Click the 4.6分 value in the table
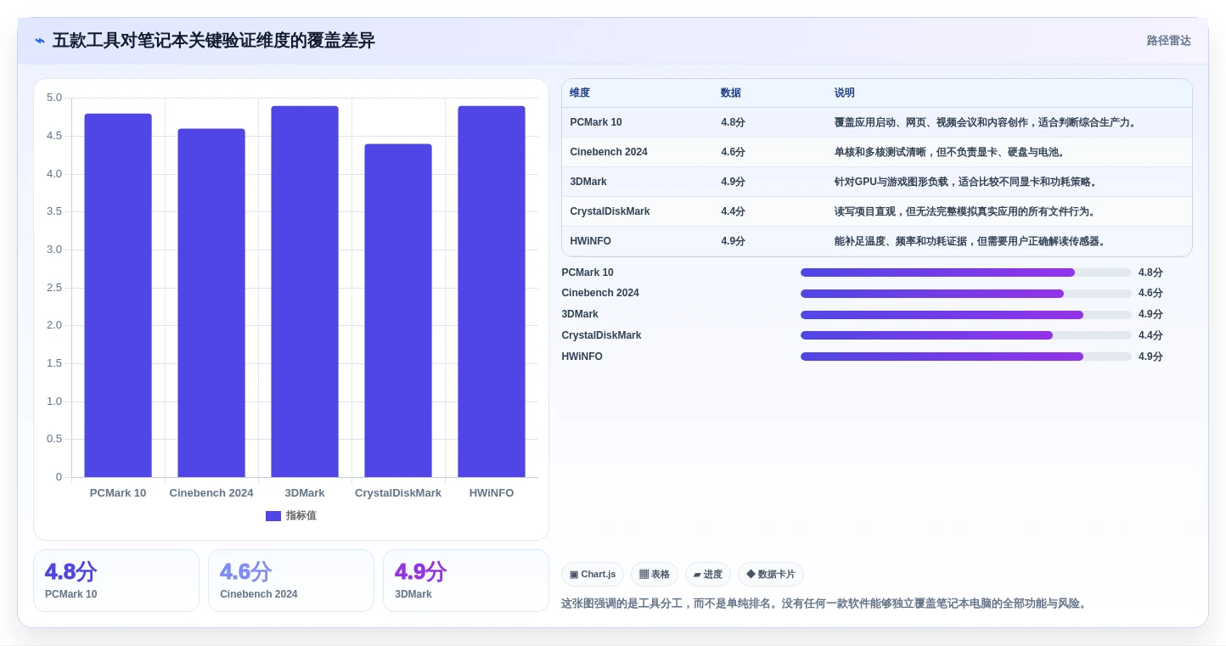 coord(733,152)
